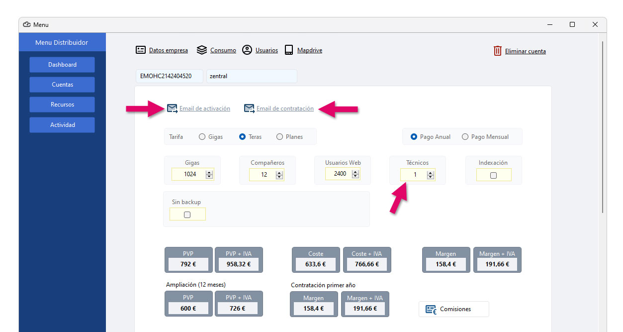Click the account code field EMOHC2142404520
Image resolution: width=623 pixels, height=332 pixels.
[x=170, y=76]
